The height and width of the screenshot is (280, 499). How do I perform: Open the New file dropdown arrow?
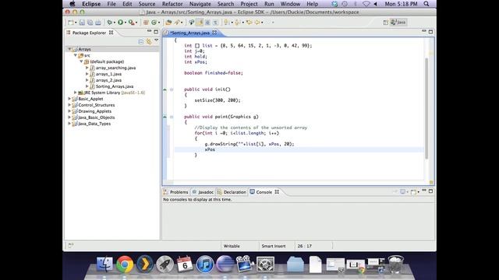pos(76,23)
